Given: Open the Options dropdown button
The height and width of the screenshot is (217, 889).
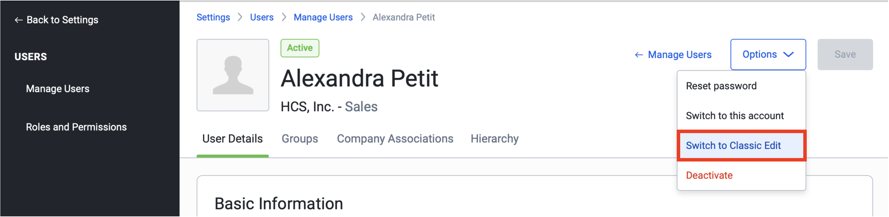Looking at the screenshot, I should click(768, 55).
